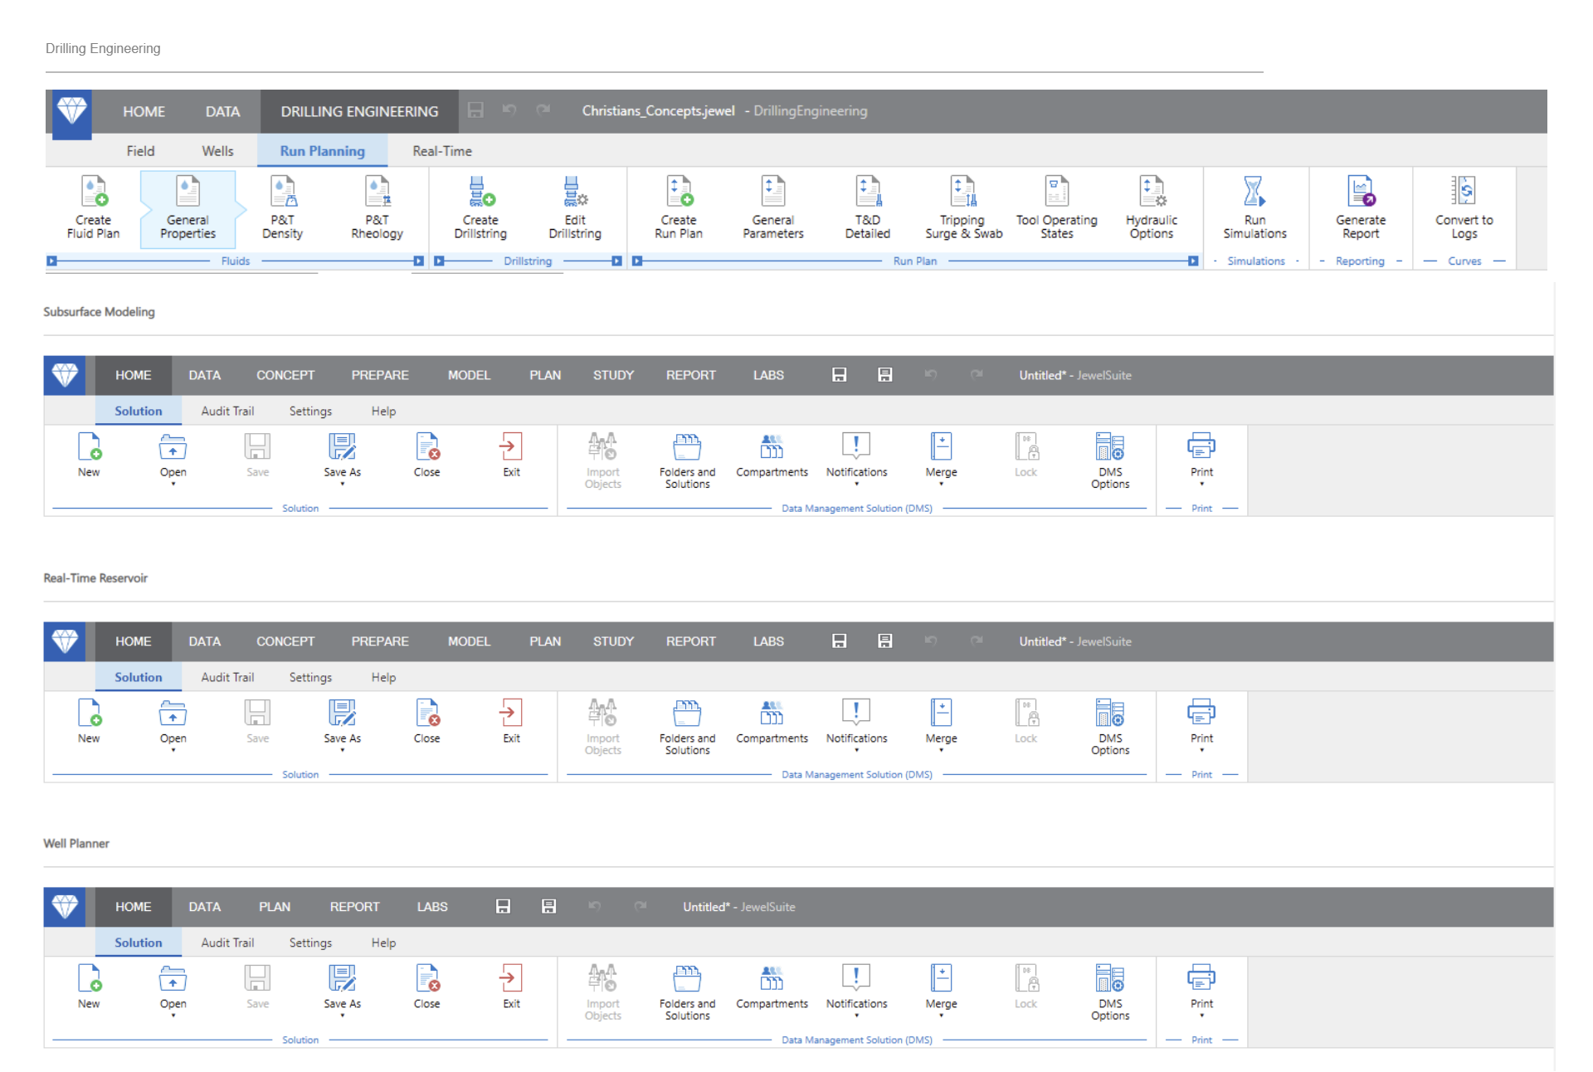Open Tripping Surge & Swab tool
This screenshot has width=1593, height=1072.
click(x=963, y=207)
